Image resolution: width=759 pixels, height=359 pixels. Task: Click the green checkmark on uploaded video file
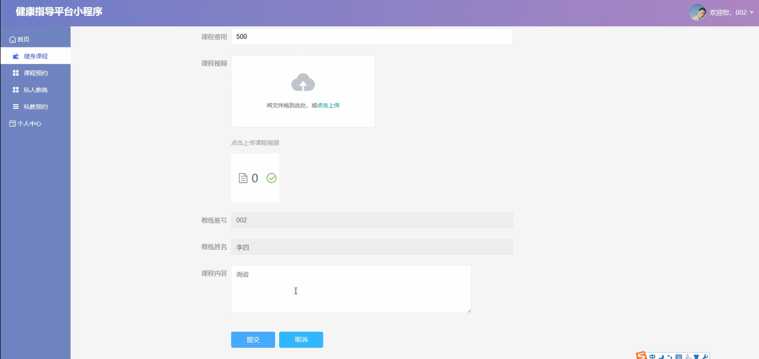coord(271,178)
